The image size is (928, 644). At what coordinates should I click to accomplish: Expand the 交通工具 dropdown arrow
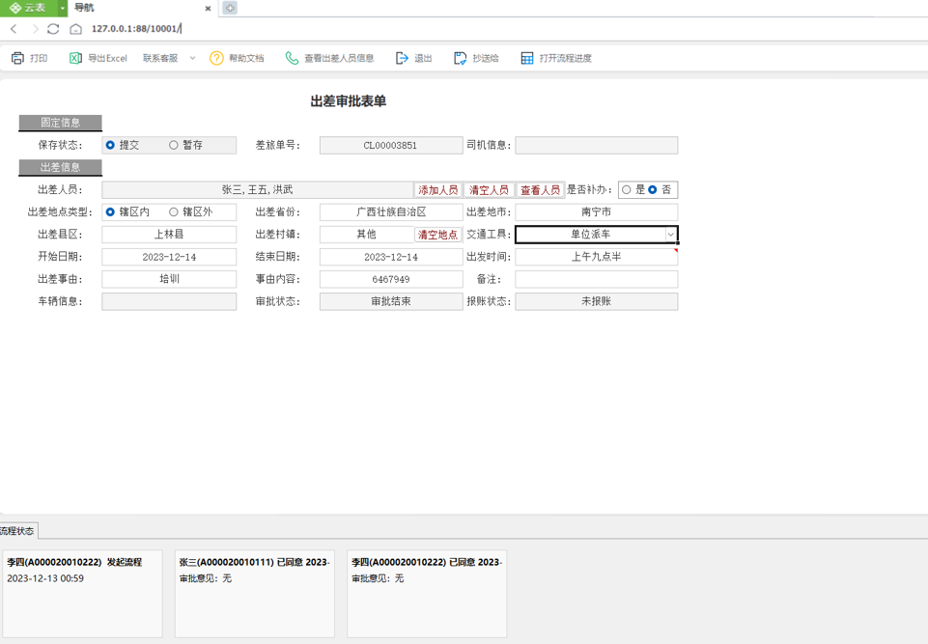(670, 235)
